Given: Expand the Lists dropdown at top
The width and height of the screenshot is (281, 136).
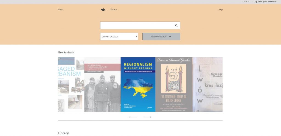Looking at the screenshot, I should tap(246, 1).
